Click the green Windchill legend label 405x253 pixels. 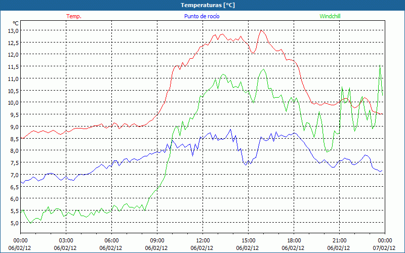coord(330,16)
